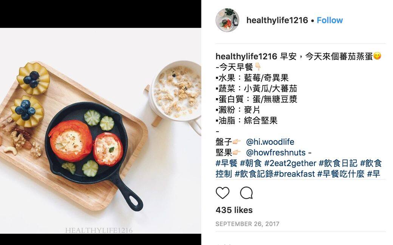Screen dimensions: 393x245
Task: Click the breakfast skillet photo
Action: 101,131
